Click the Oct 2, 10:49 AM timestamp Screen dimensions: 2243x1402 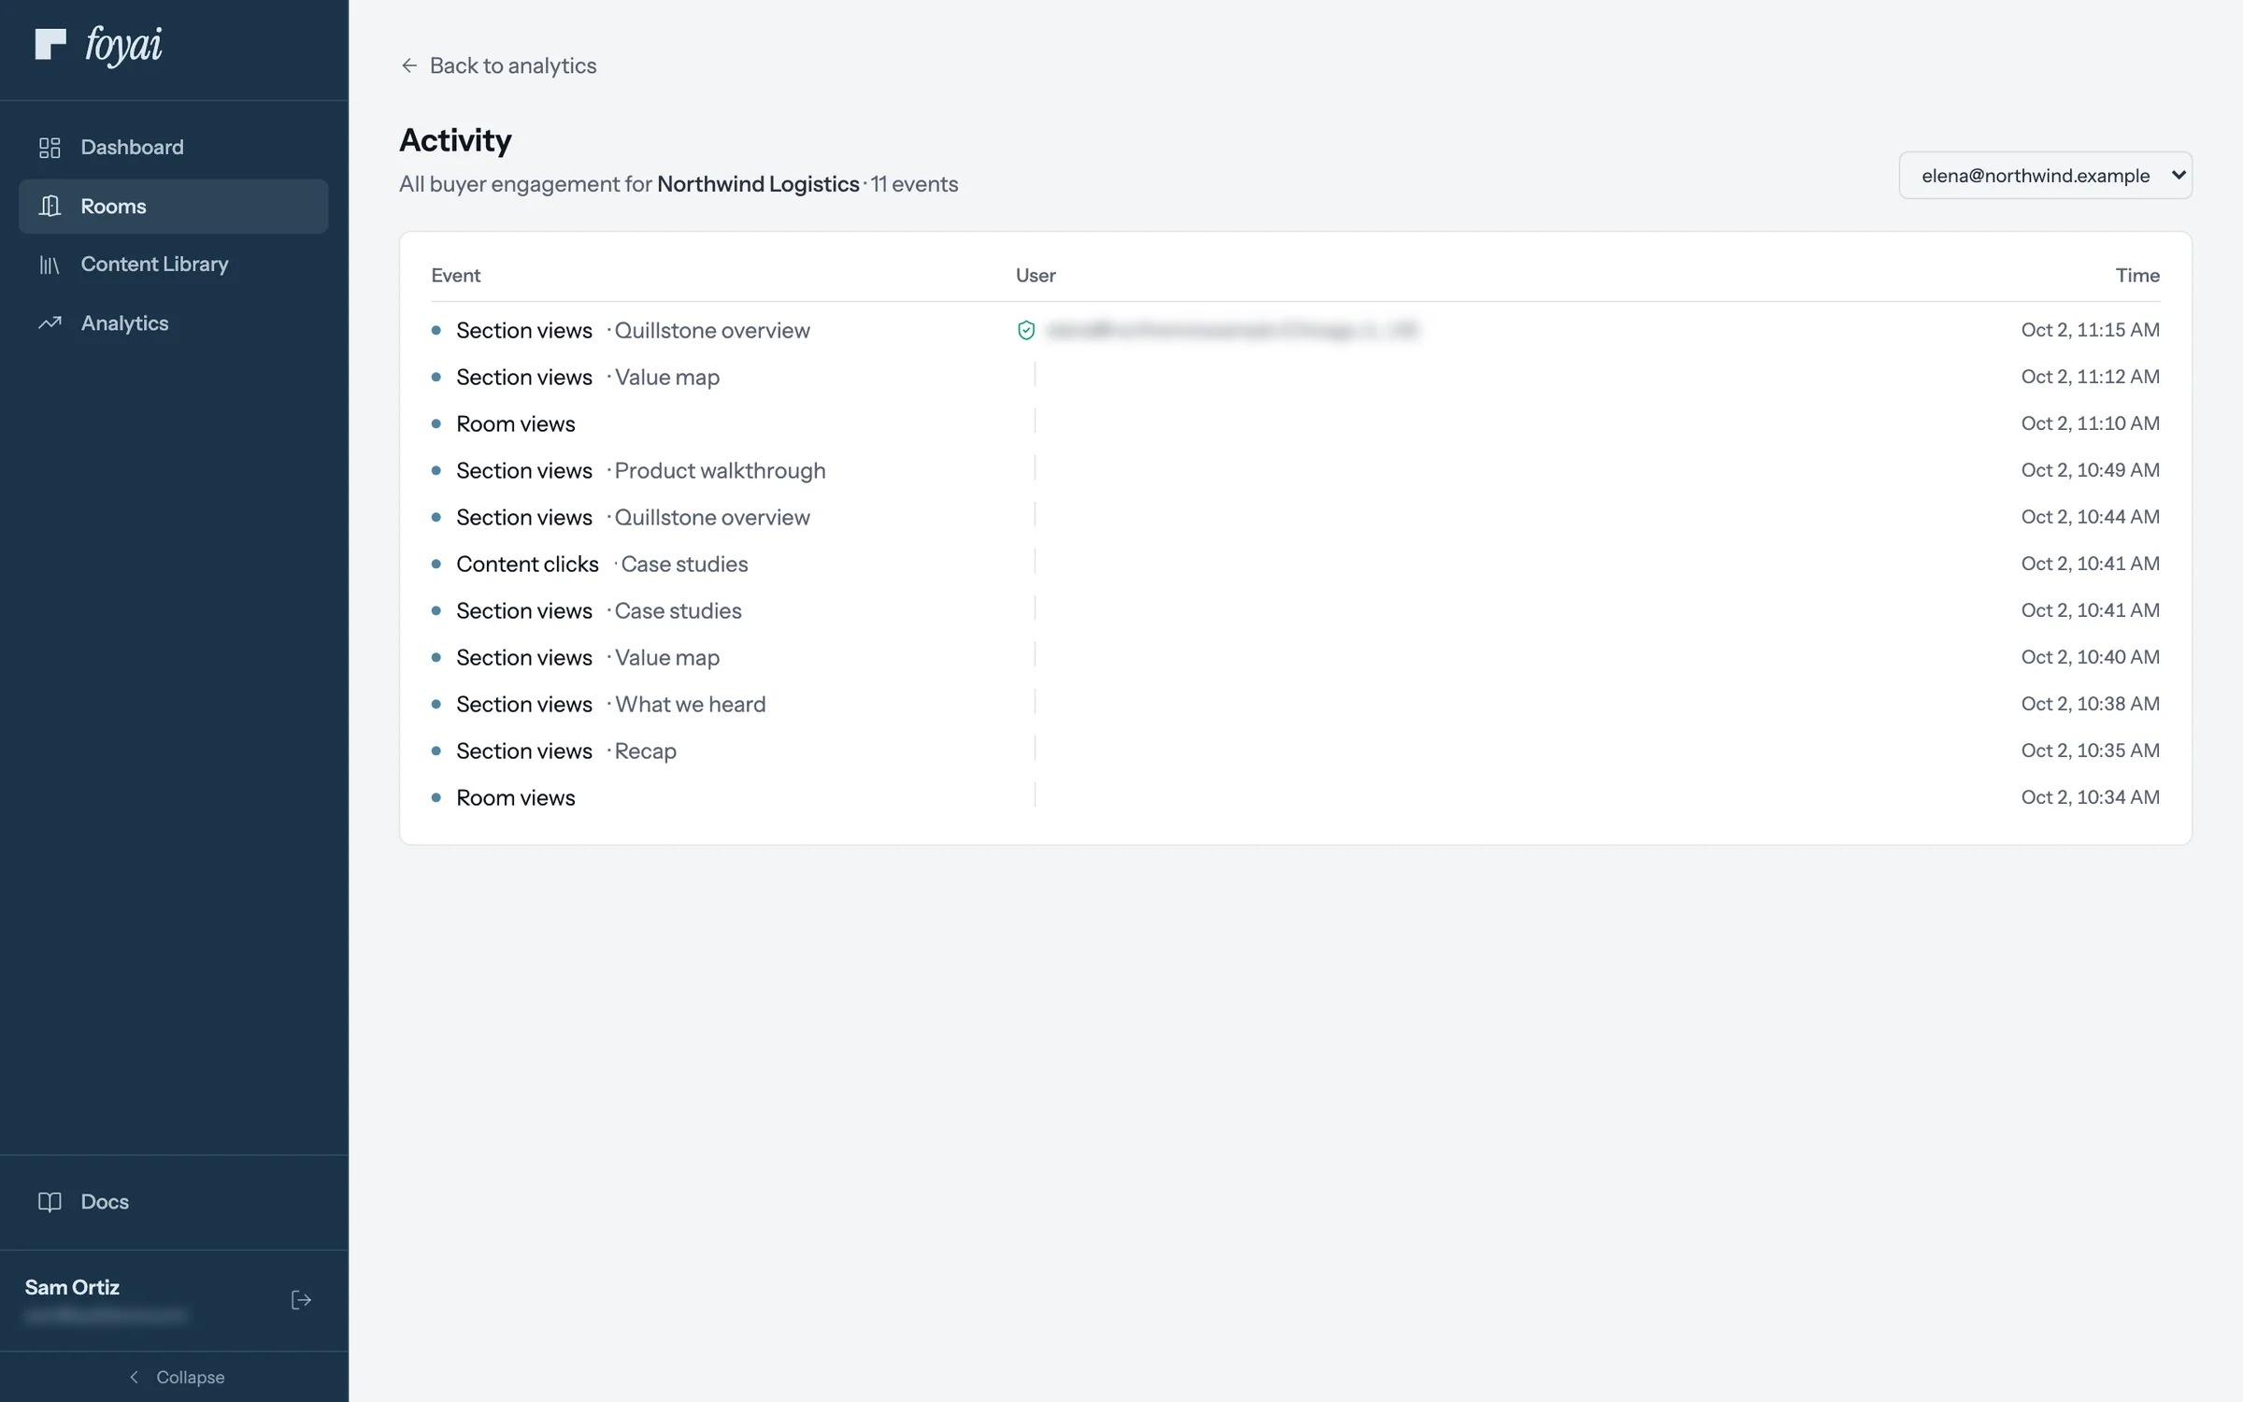click(2090, 470)
